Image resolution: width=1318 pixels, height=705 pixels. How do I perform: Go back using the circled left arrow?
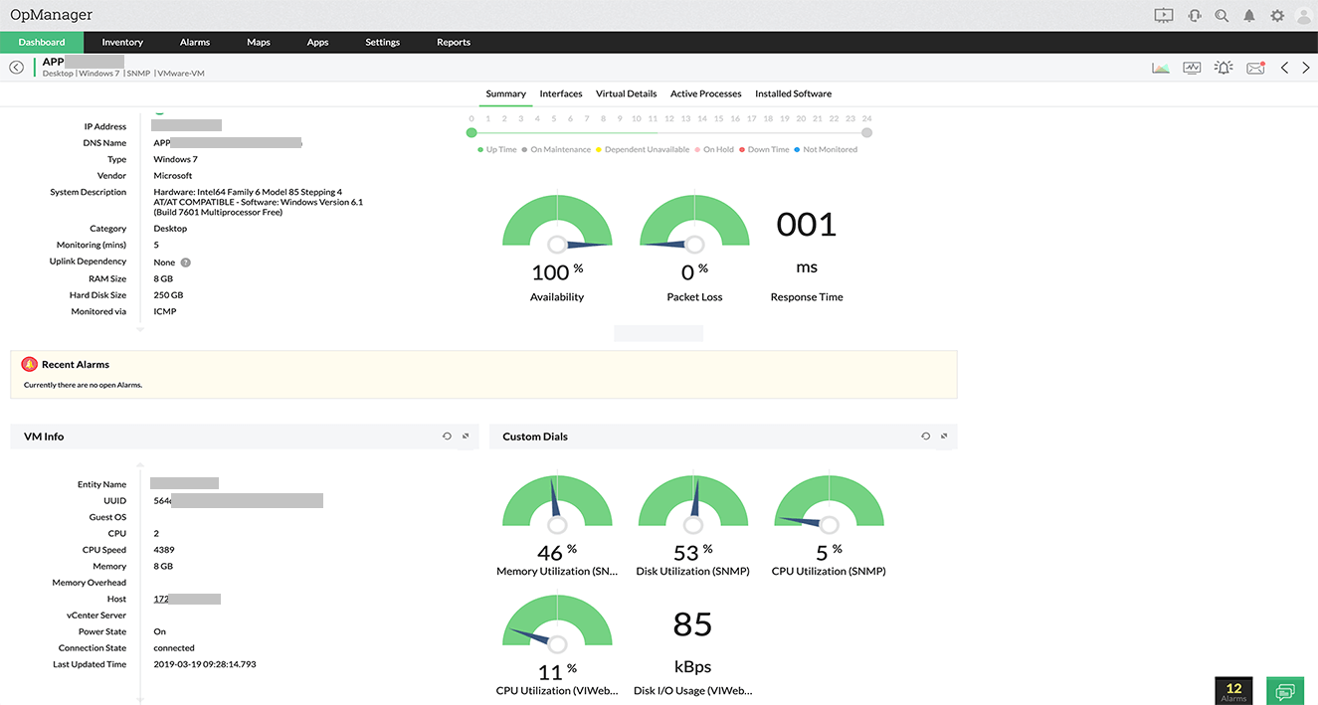pyautogui.click(x=16, y=68)
